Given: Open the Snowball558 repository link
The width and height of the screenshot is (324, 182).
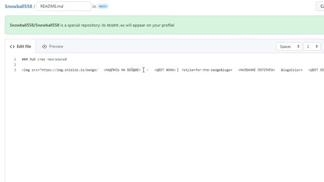Looking at the screenshot, I should tap(18, 7).
